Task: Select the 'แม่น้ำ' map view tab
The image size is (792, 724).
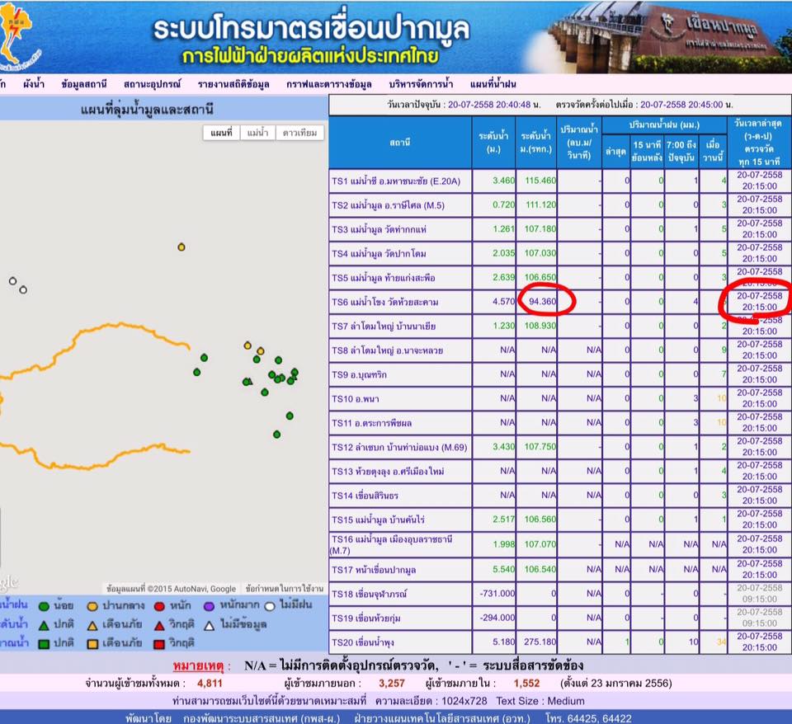Action: click(258, 133)
